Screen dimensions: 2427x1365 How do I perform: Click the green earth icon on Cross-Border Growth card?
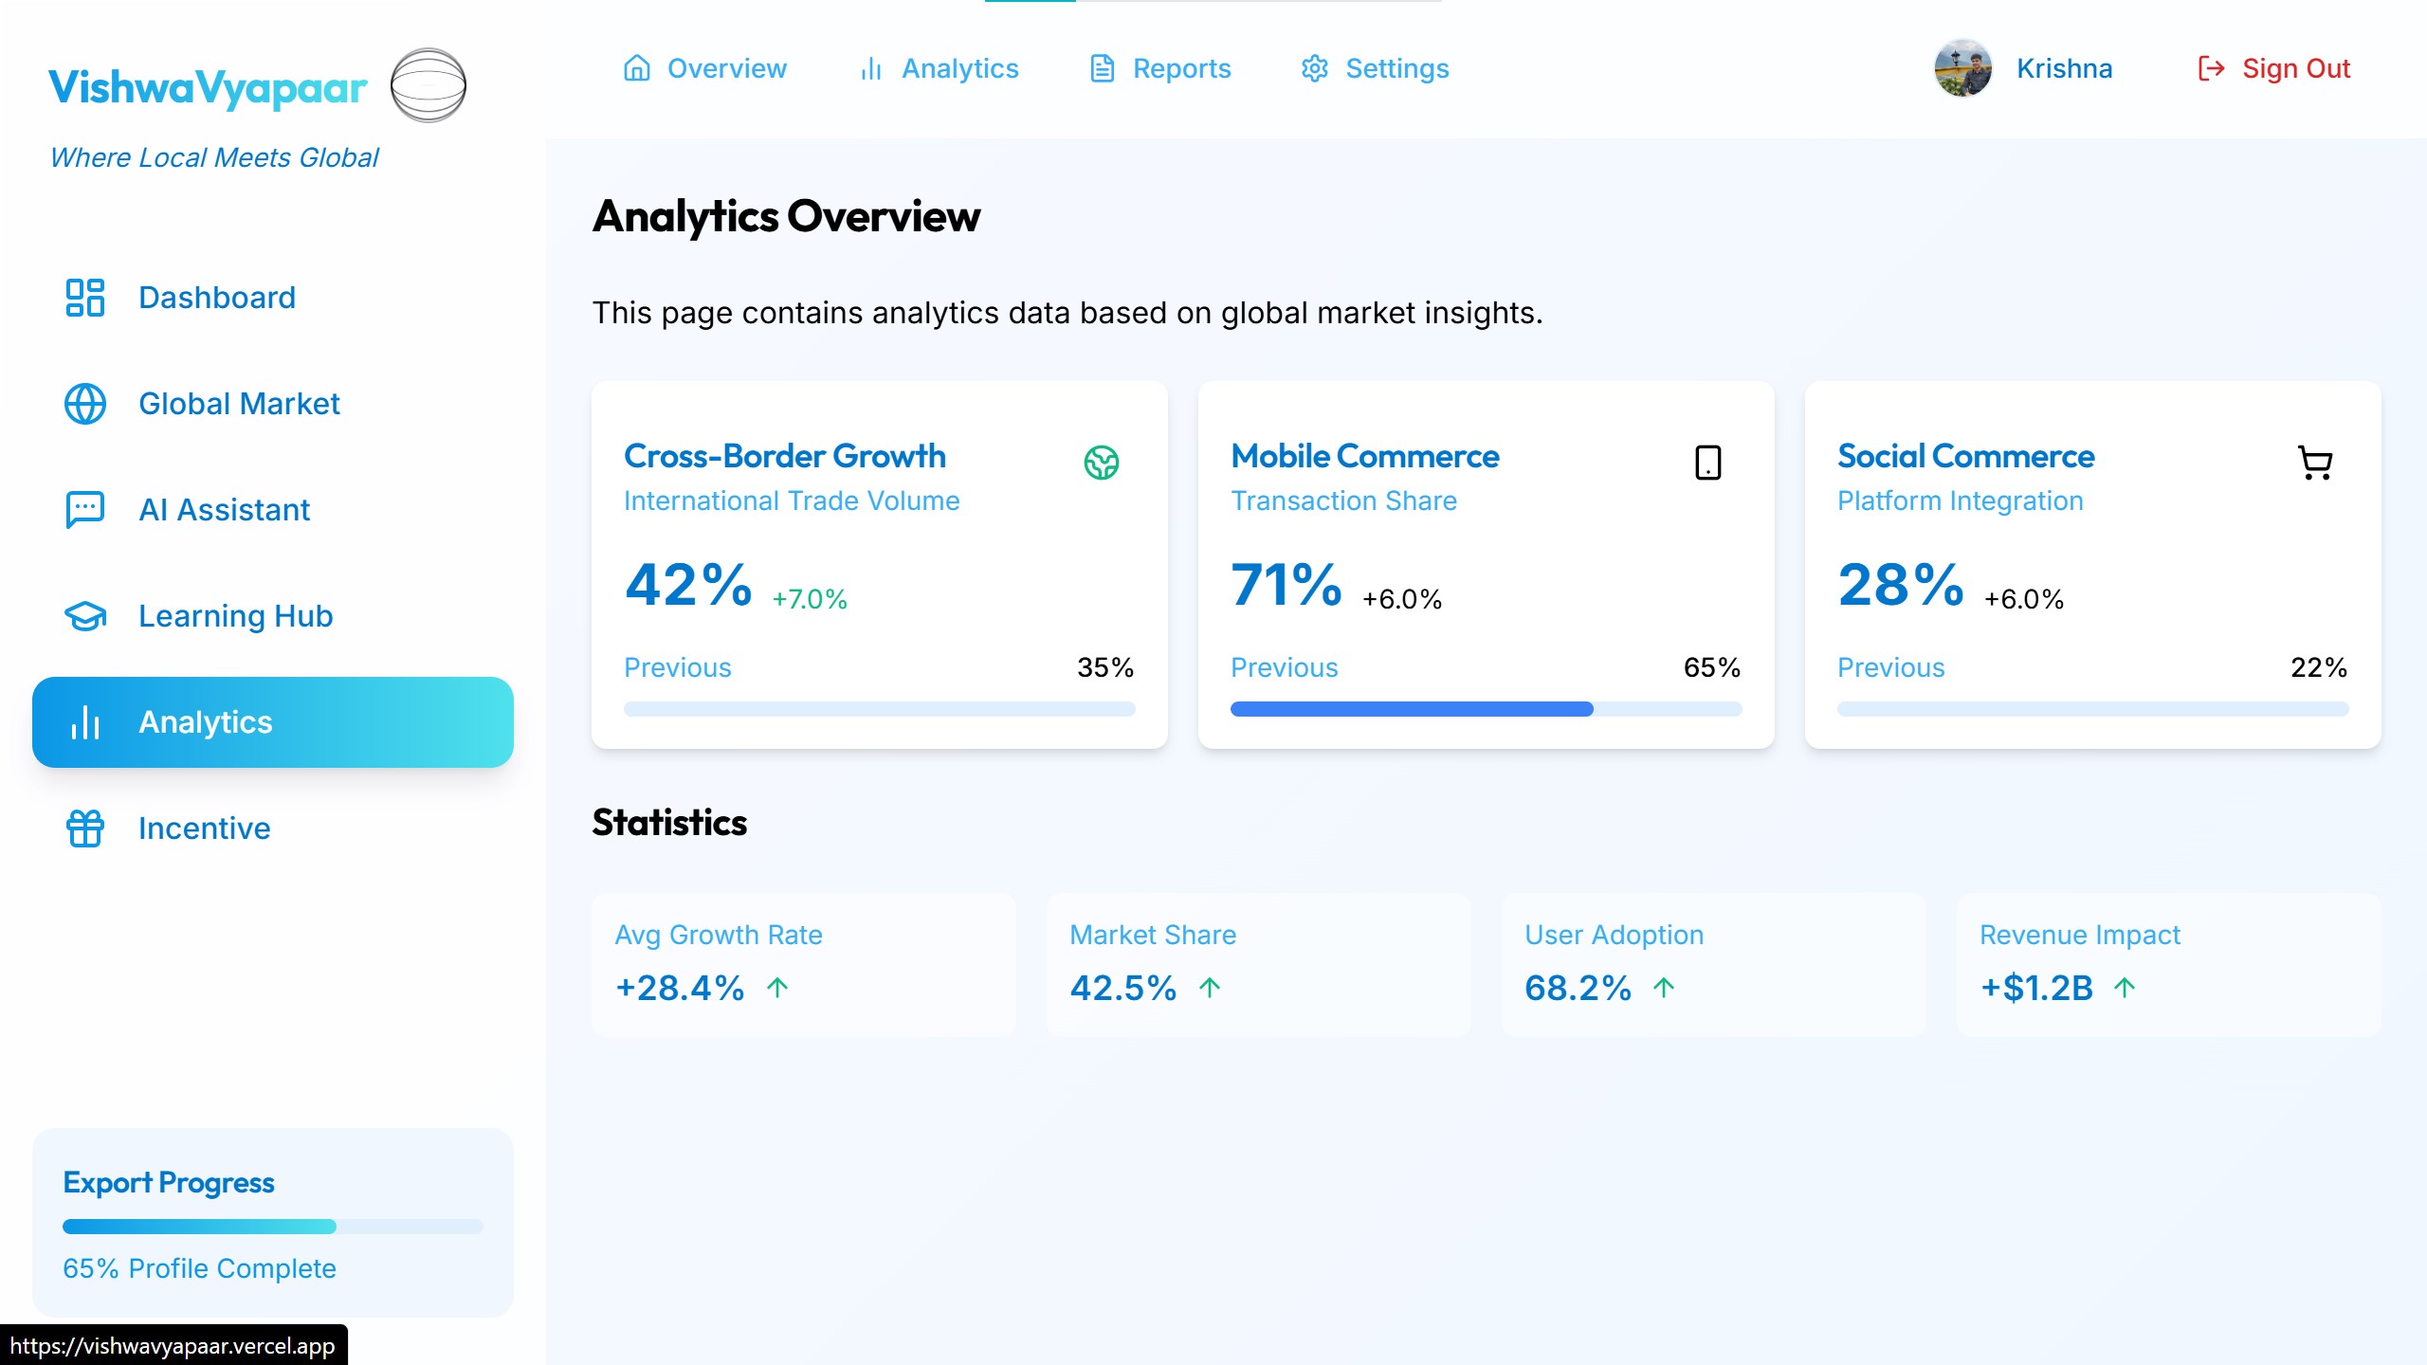pyautogui.click(x=1101, y=463)
